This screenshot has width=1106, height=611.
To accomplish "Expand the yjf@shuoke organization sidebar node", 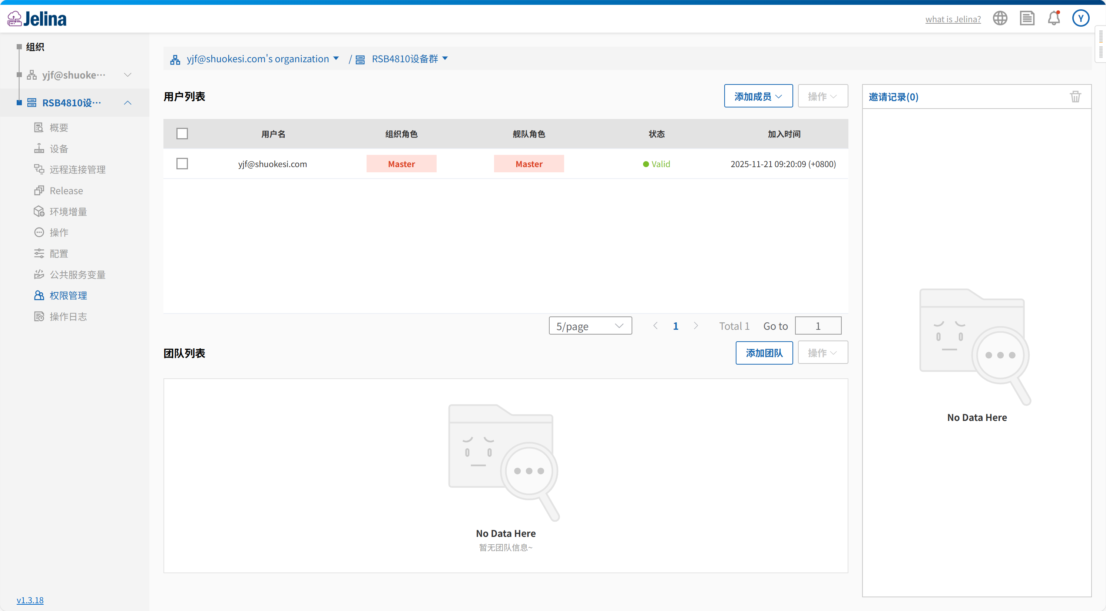I will tap(128, 75).
